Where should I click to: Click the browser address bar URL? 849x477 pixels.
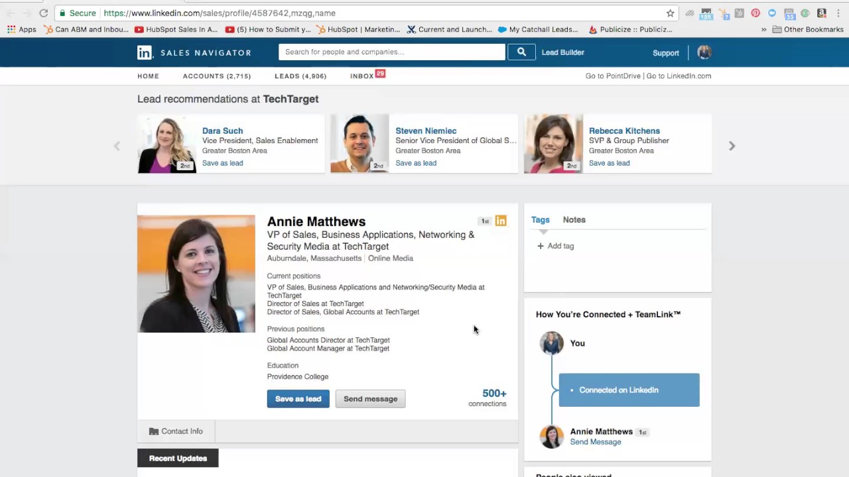point(220,13)
